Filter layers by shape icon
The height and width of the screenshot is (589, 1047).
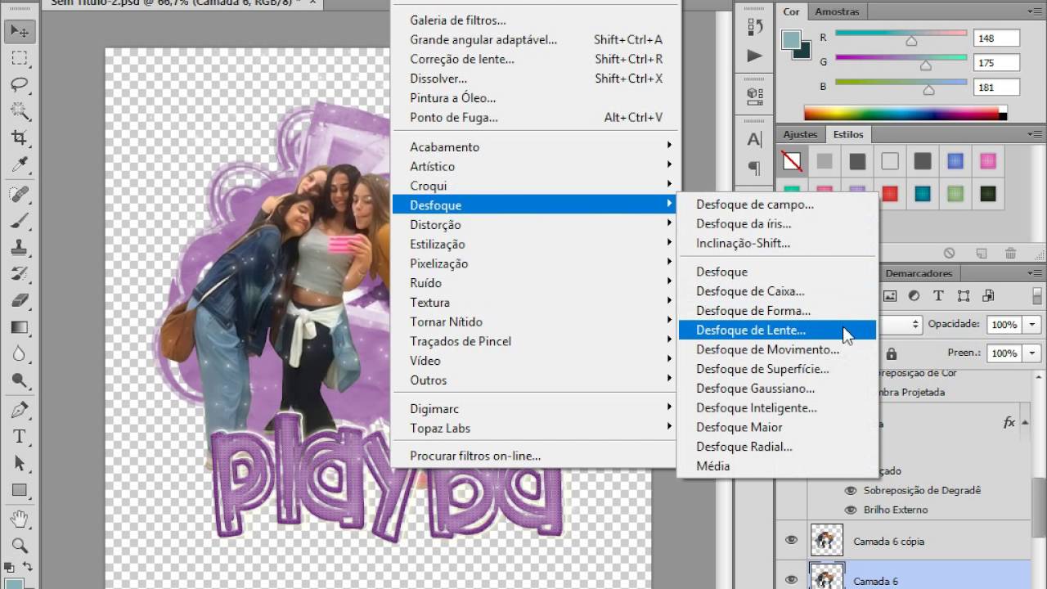click(964, 296)
